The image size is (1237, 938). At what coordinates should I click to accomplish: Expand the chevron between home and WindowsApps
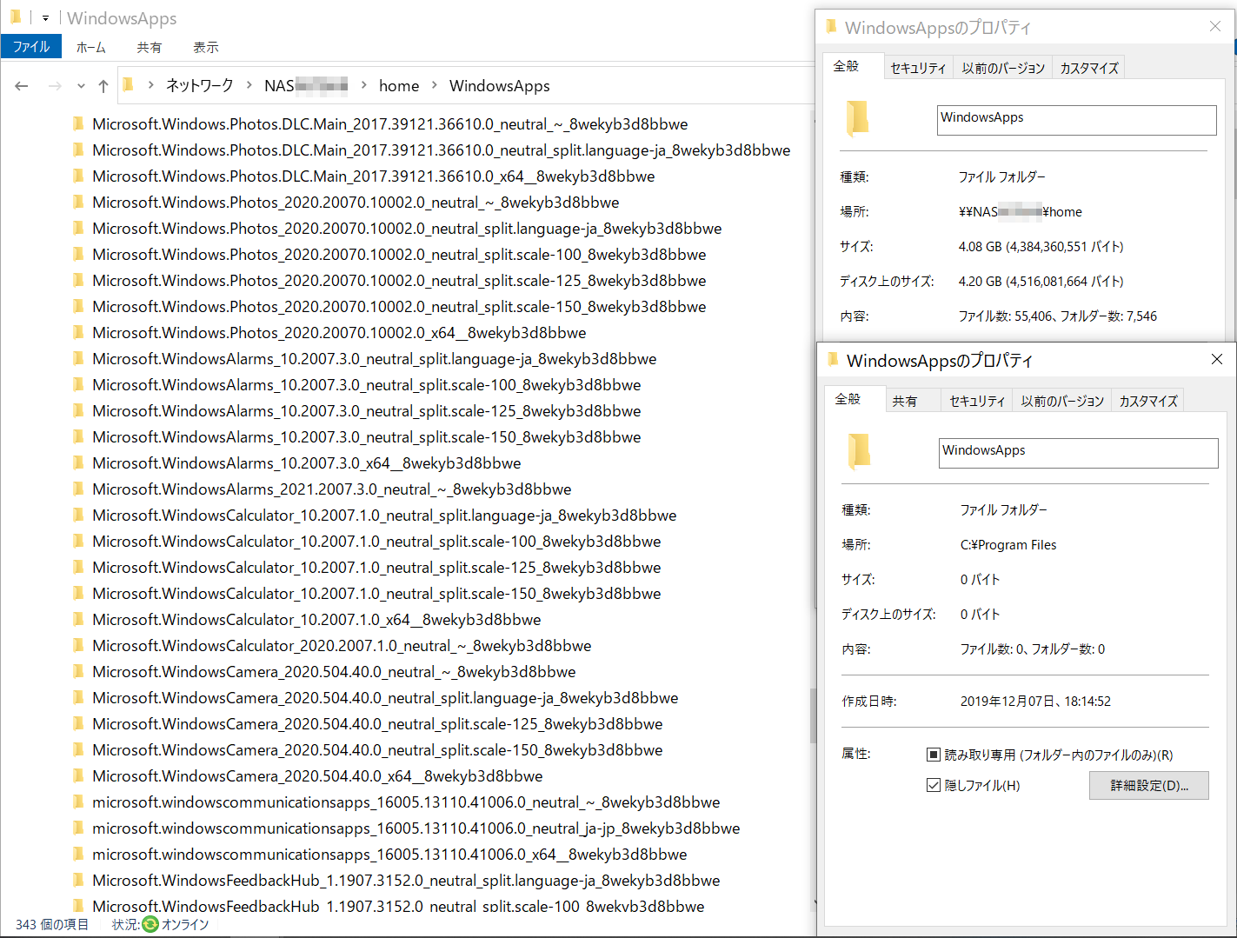pos(435,85)
